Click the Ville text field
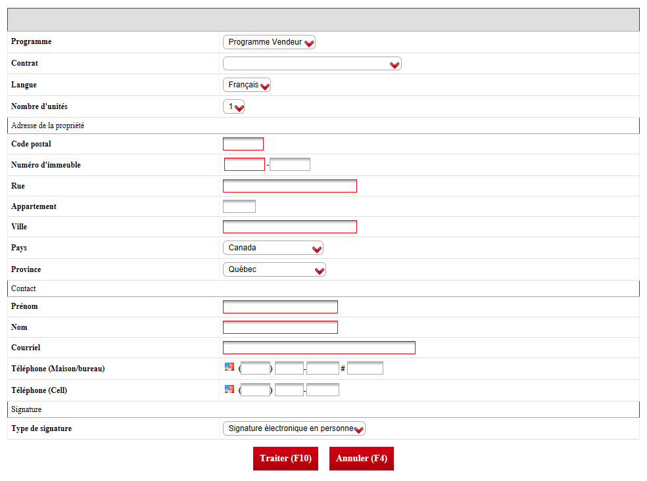Viewport: 647px width, 481px height. click(290, 227)
